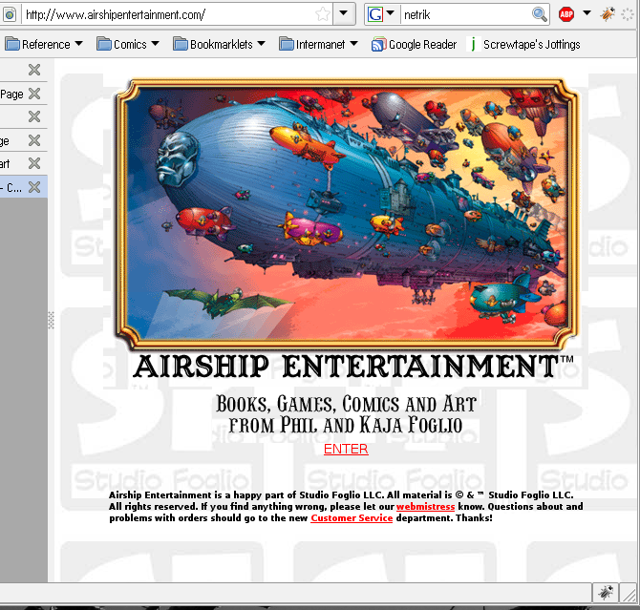Close the topmost tab in the sidebar
This screenshot has width=640, height=610.
coord(34,70)
